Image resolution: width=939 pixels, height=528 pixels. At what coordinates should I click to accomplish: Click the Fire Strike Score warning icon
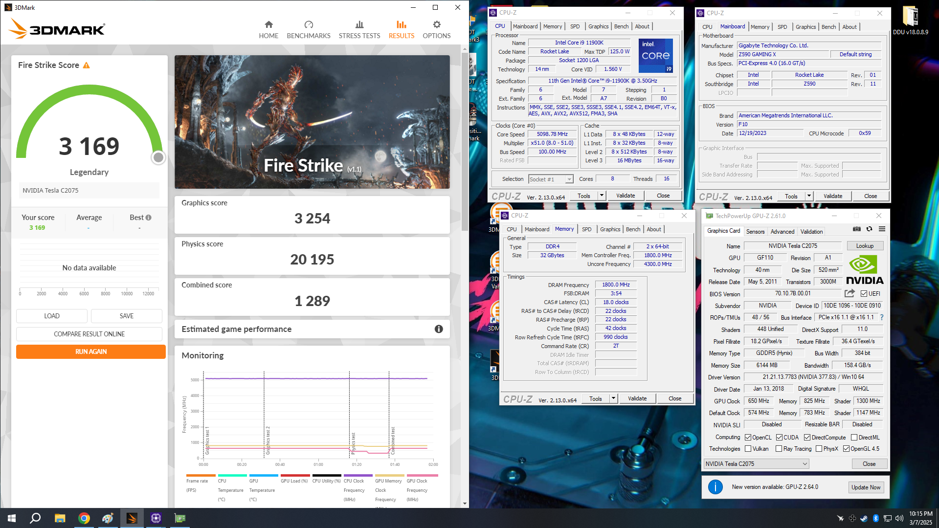[87, 65]
